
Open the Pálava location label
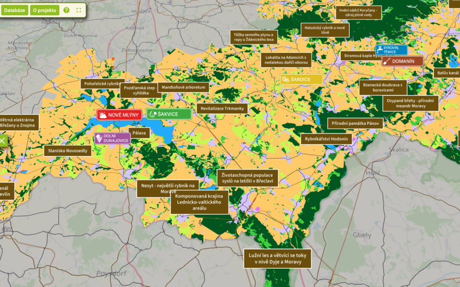pos(139,133)
